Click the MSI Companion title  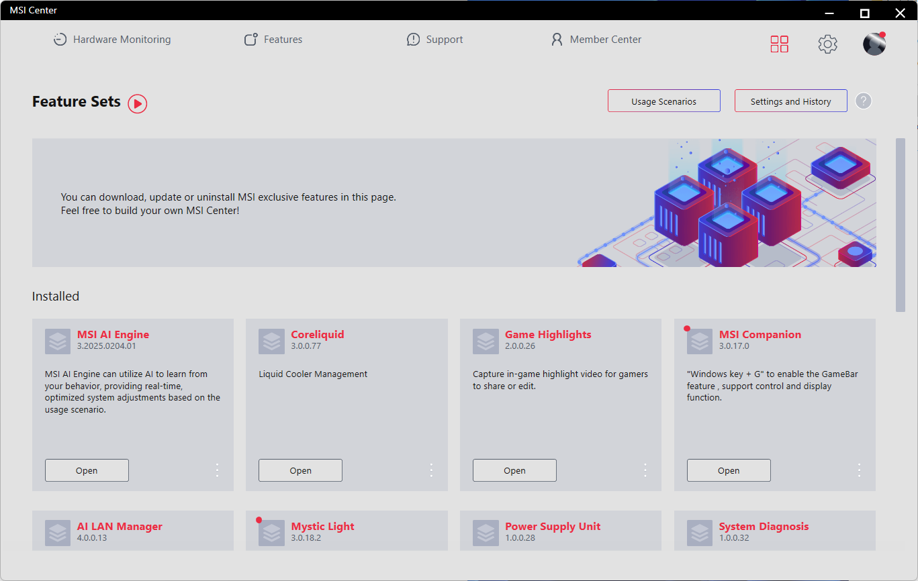point(760,335)
